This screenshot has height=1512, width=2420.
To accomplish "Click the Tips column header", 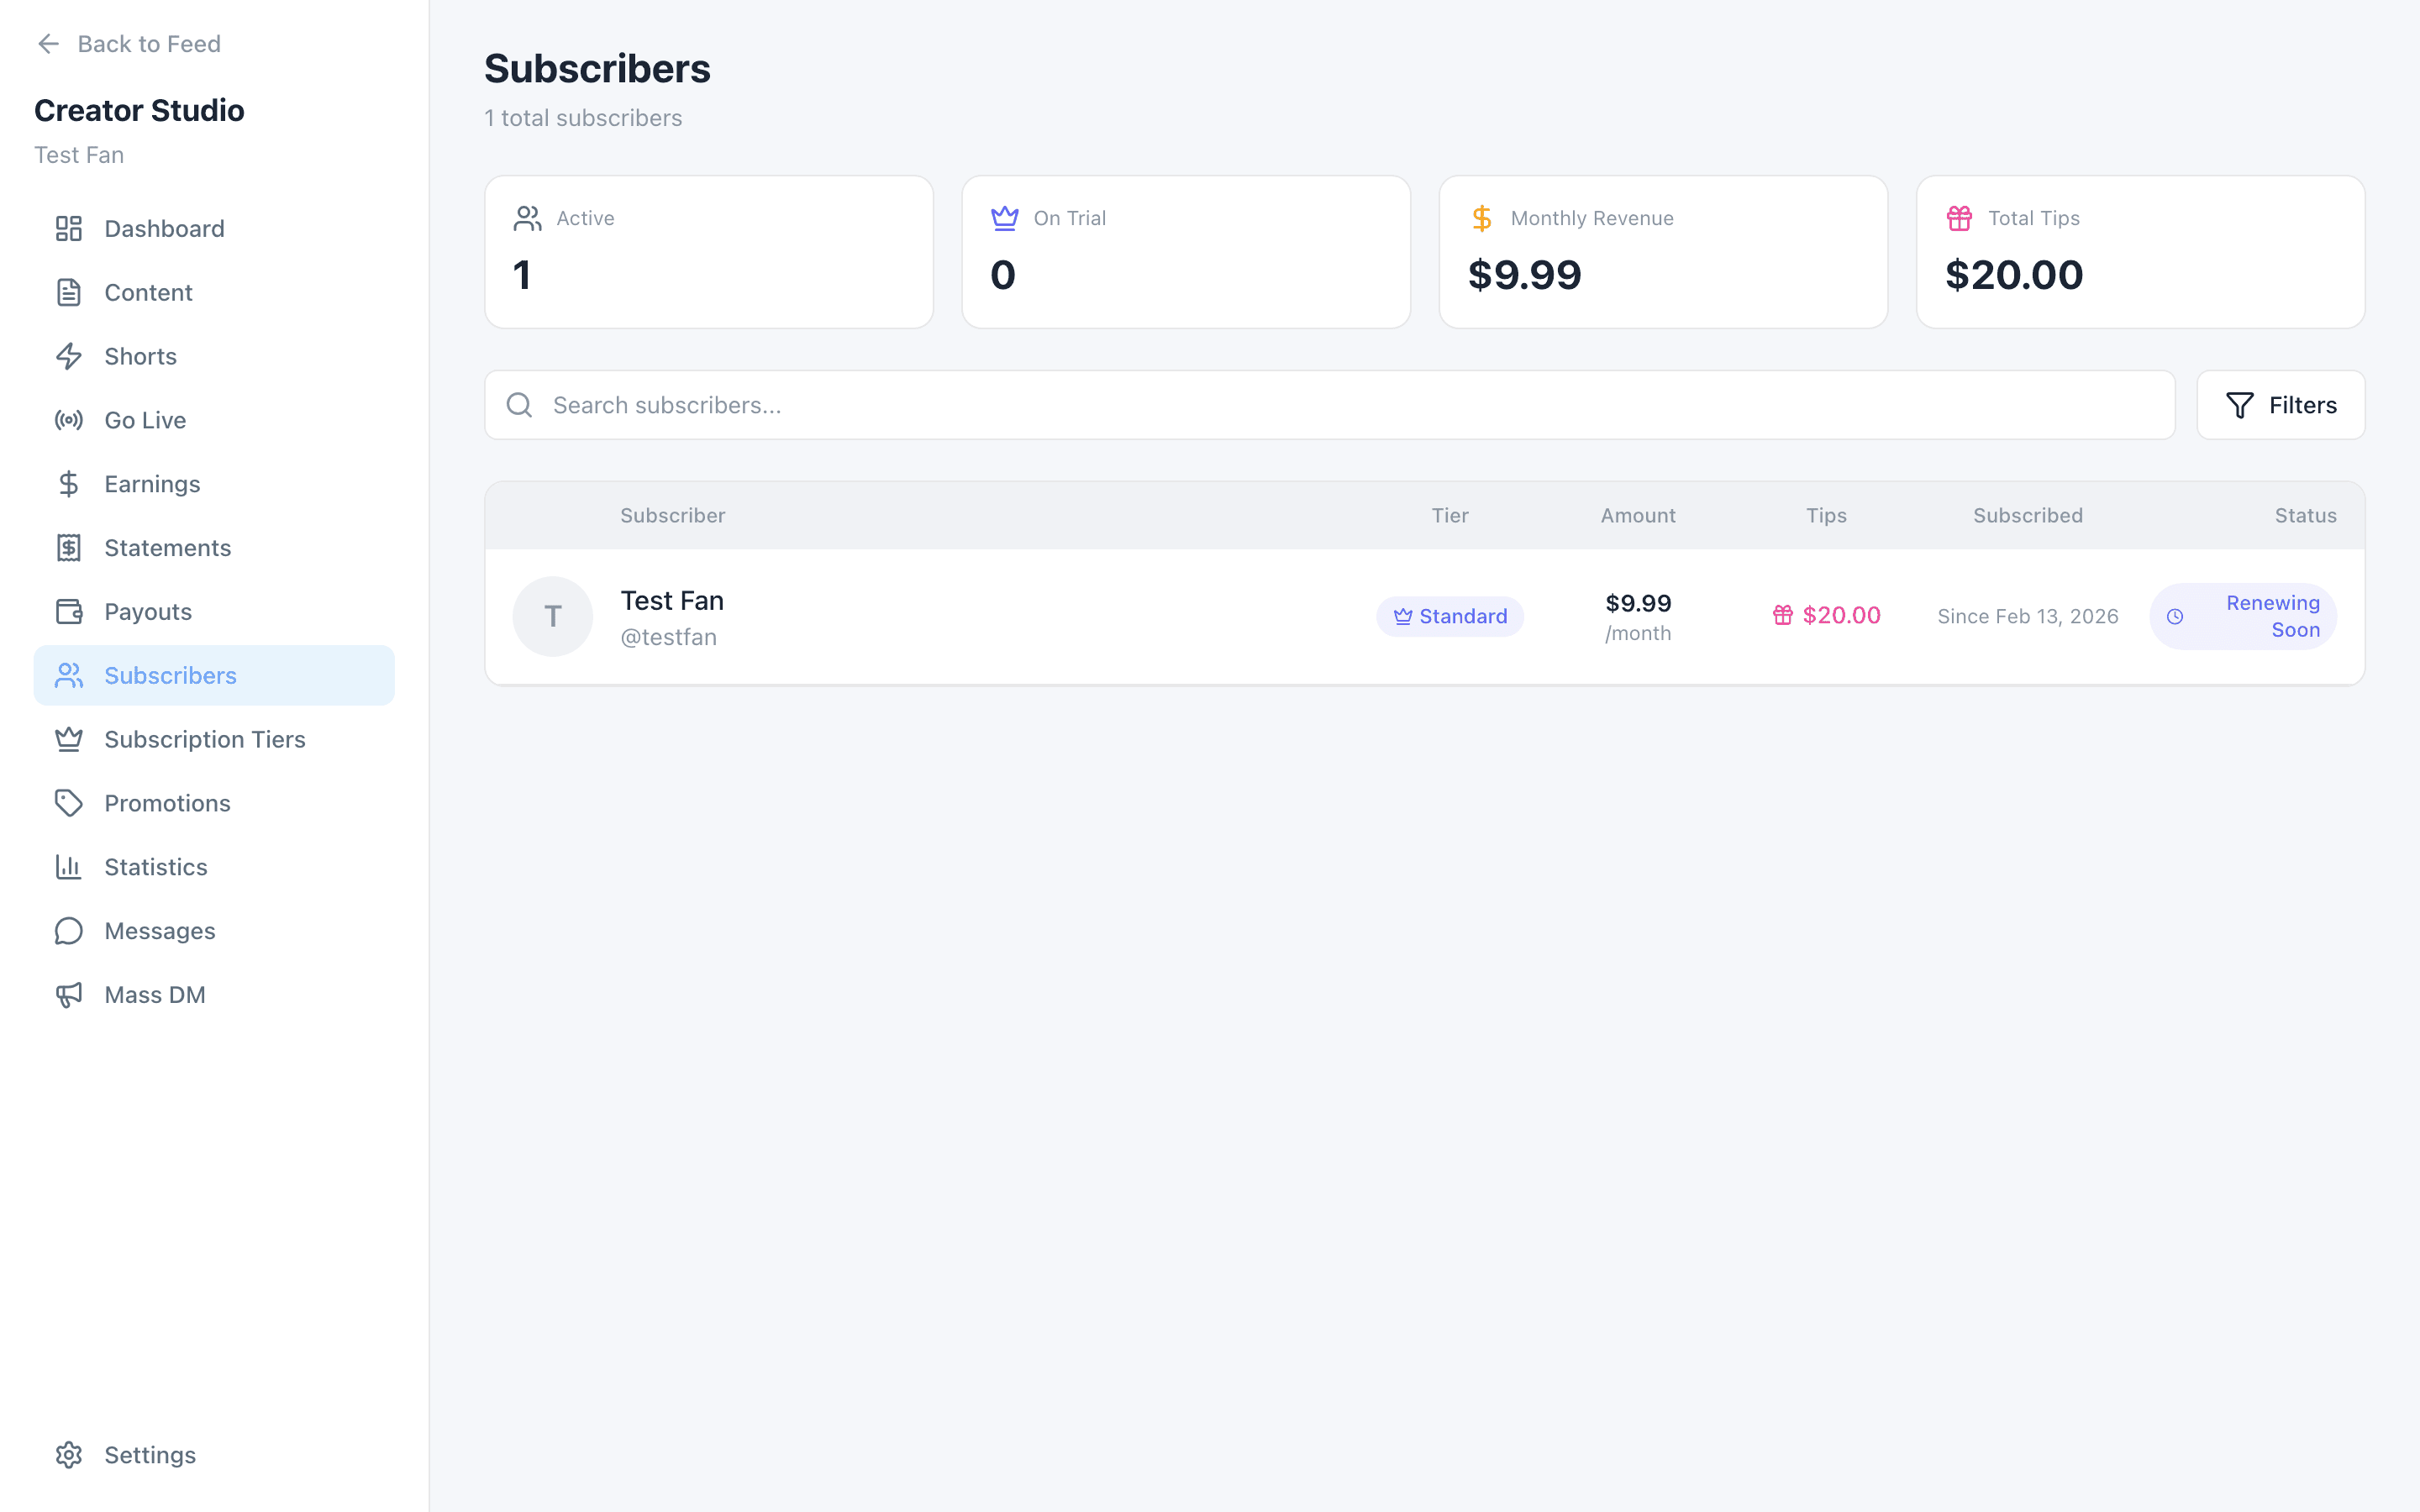I will pos(1826,516).
